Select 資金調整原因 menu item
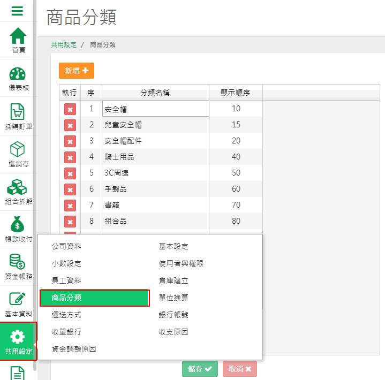 [74, 349]
